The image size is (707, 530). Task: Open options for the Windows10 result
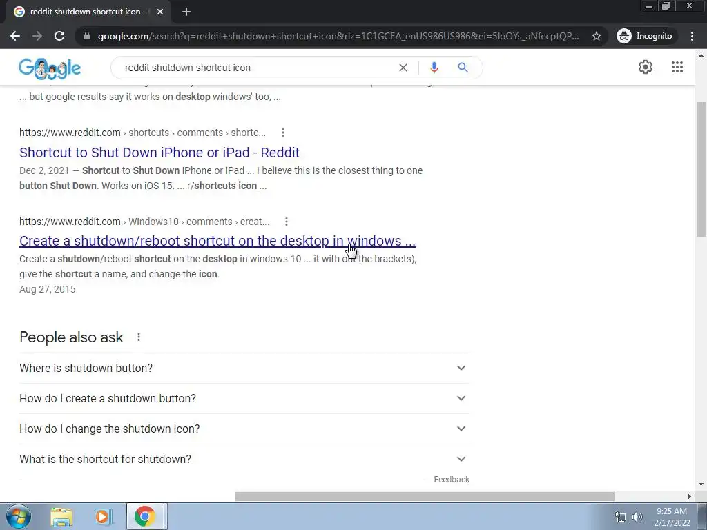click(287, 222)
